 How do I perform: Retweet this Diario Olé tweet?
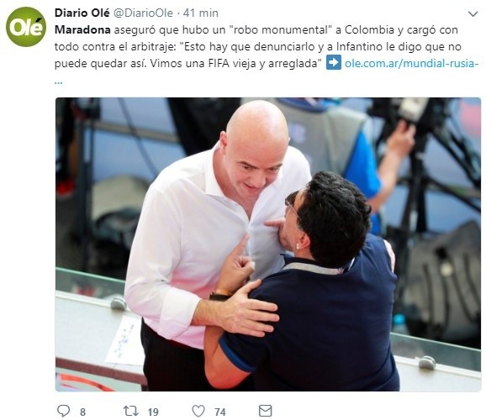tap(130, 411)
